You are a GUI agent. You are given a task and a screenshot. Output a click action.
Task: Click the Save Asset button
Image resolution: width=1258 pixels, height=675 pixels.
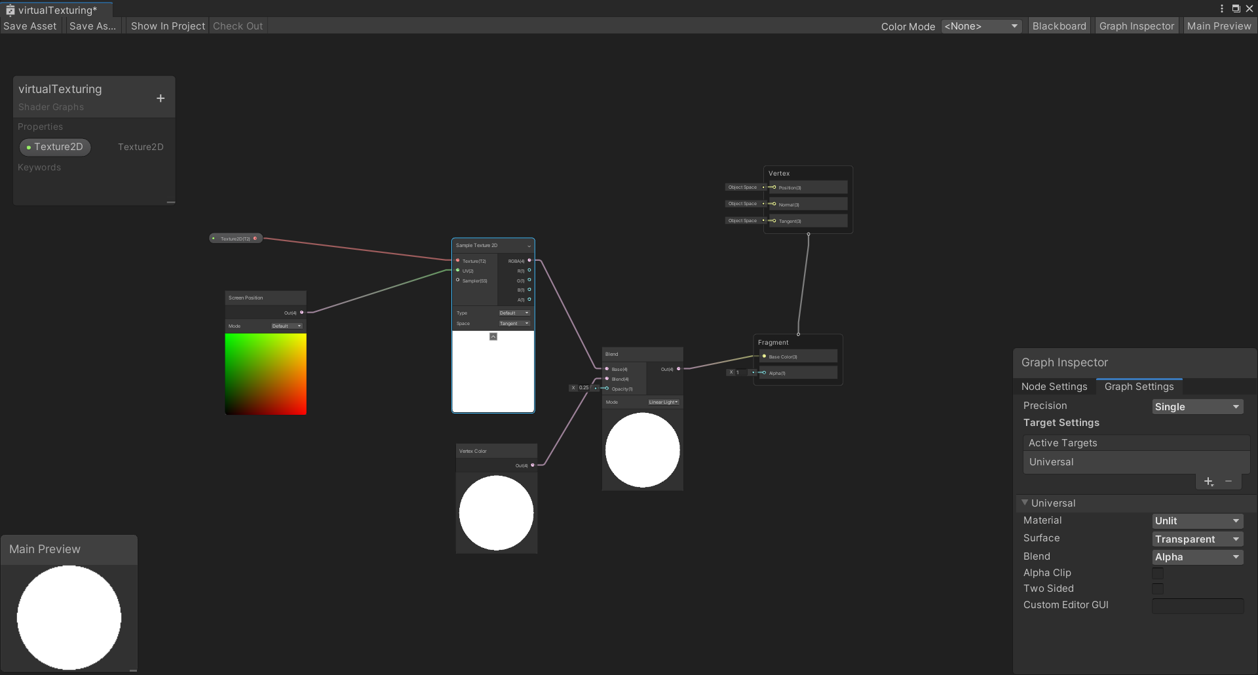coord(30,26)
